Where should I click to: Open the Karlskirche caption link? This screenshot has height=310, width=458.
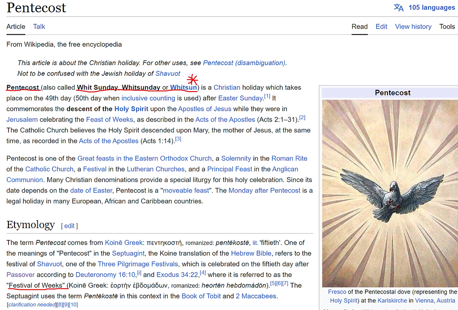tap(392, 301)
